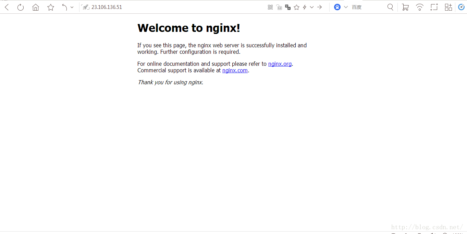Viewport: 467px width, 234px height.
Task: Click the magnifier search icon
Action: coord(390,7)
